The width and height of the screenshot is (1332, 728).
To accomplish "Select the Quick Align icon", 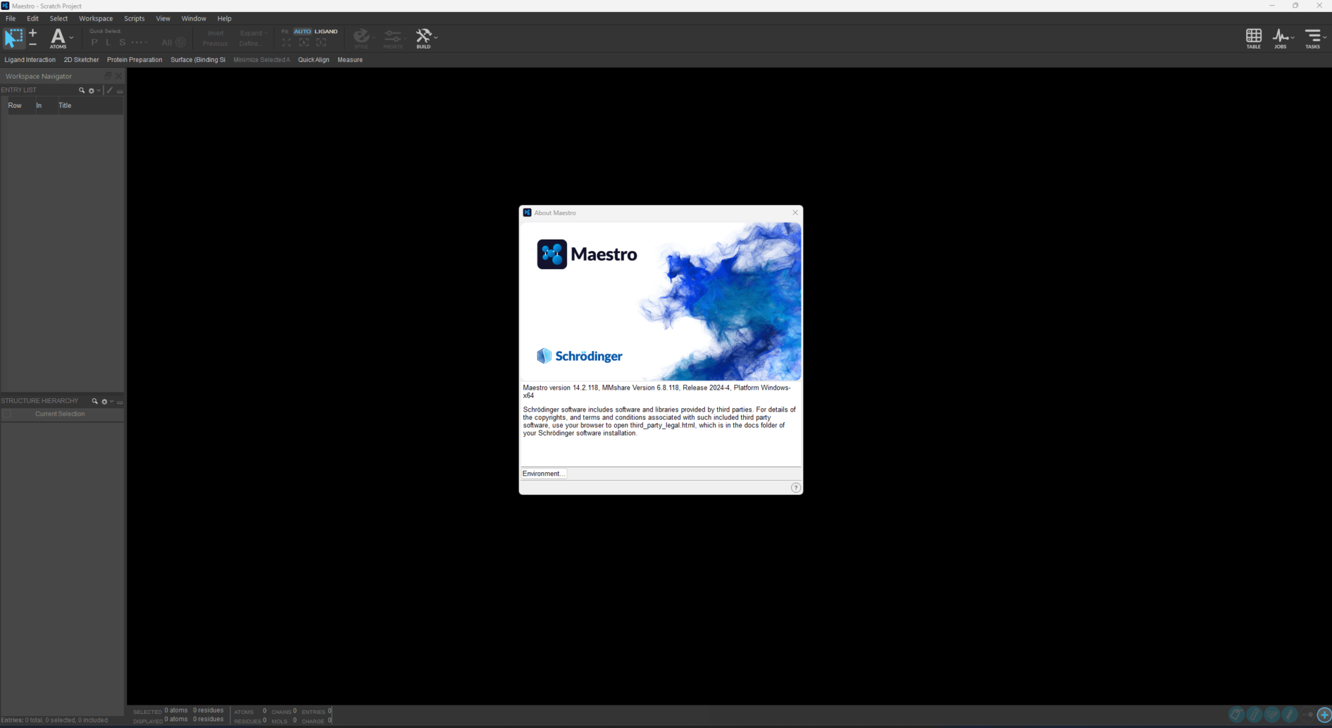I will coord(314,59).
